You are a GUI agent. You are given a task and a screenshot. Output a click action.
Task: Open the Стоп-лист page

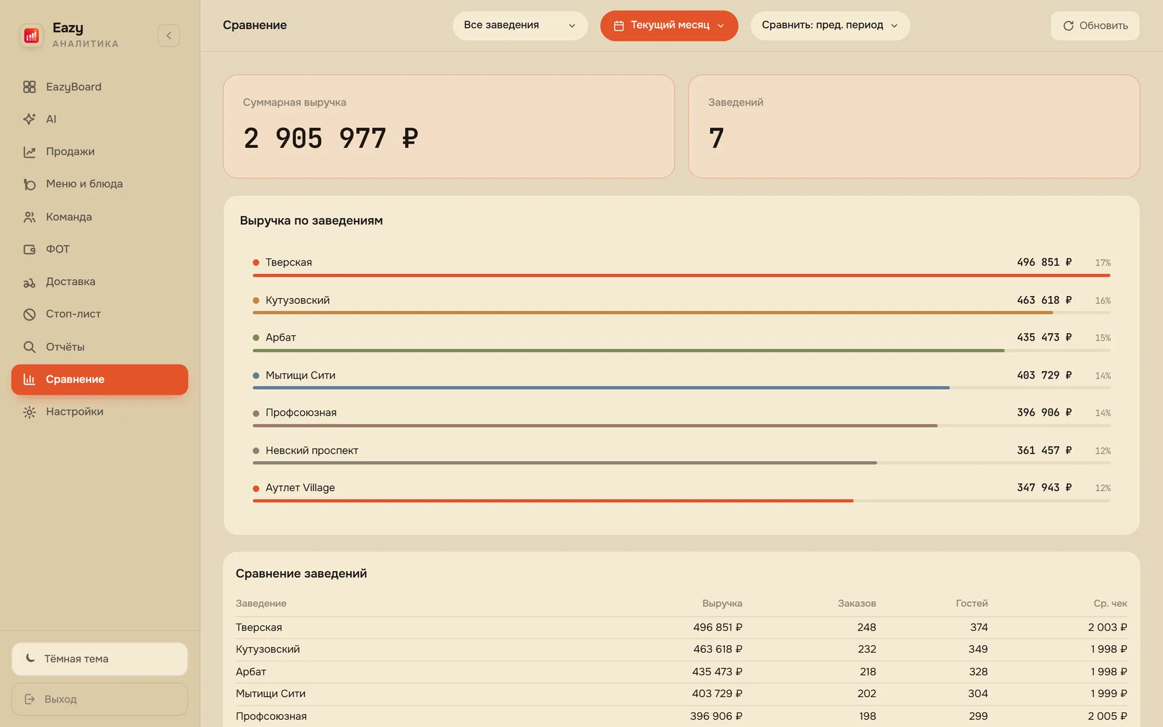coord(100,314)
